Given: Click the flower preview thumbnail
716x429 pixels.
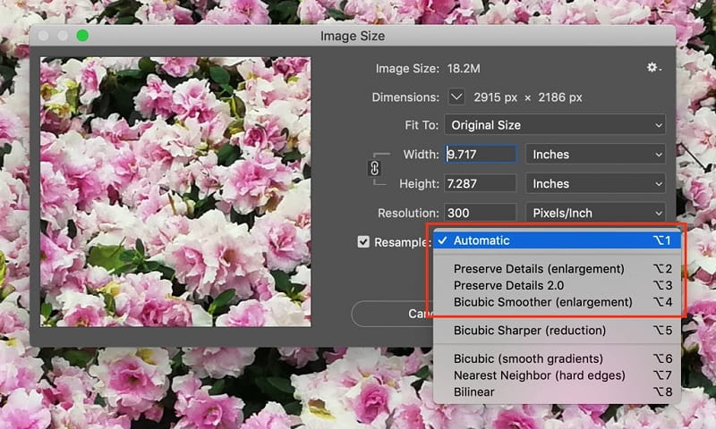Looking at the screenshot, I should coord(175,191).
